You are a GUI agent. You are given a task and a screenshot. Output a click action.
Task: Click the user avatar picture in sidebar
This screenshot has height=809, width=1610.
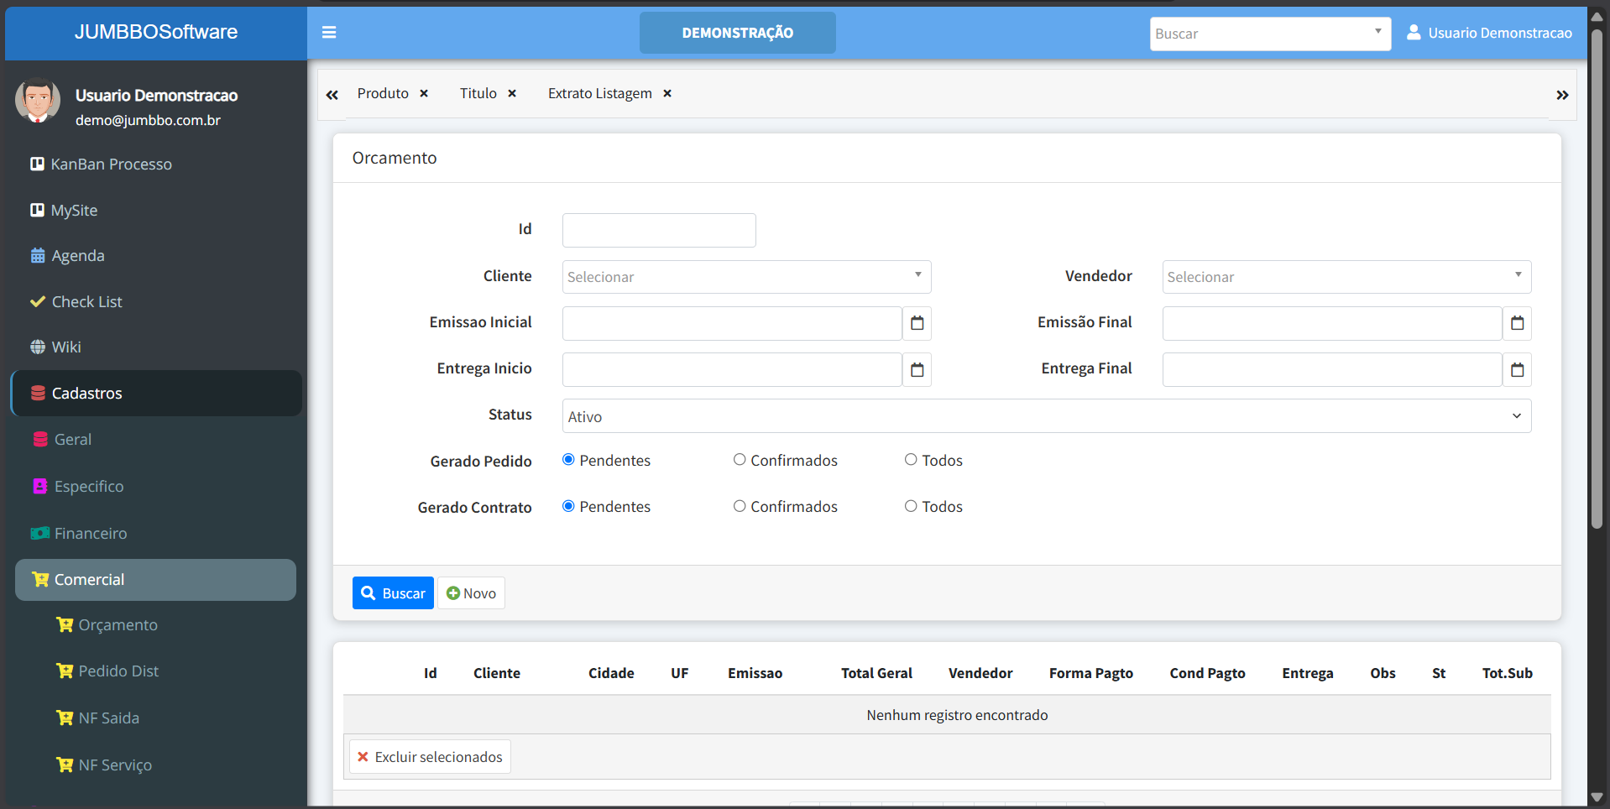(38, 101)
